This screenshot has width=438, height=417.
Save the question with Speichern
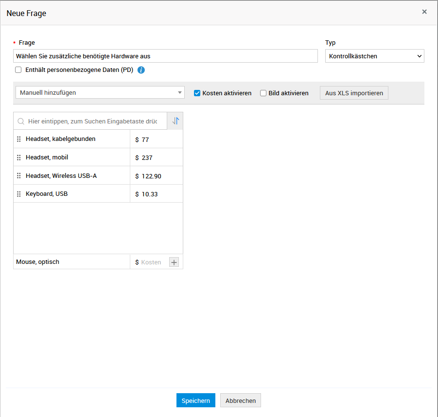[x=196, y=400]
